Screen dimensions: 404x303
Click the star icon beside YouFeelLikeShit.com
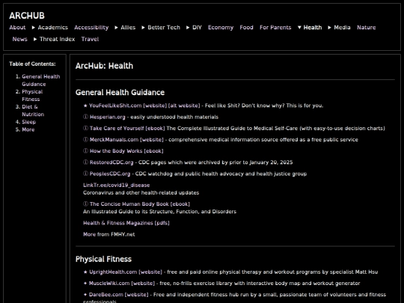pos(85,105)
